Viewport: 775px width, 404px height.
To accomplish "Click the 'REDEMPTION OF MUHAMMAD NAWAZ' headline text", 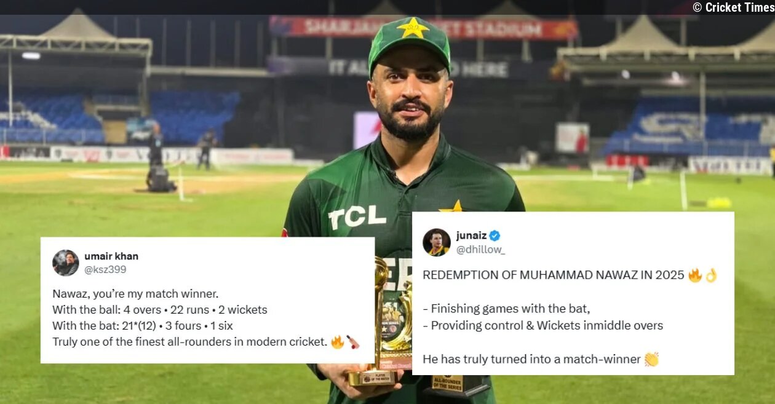I will (553, 275).
